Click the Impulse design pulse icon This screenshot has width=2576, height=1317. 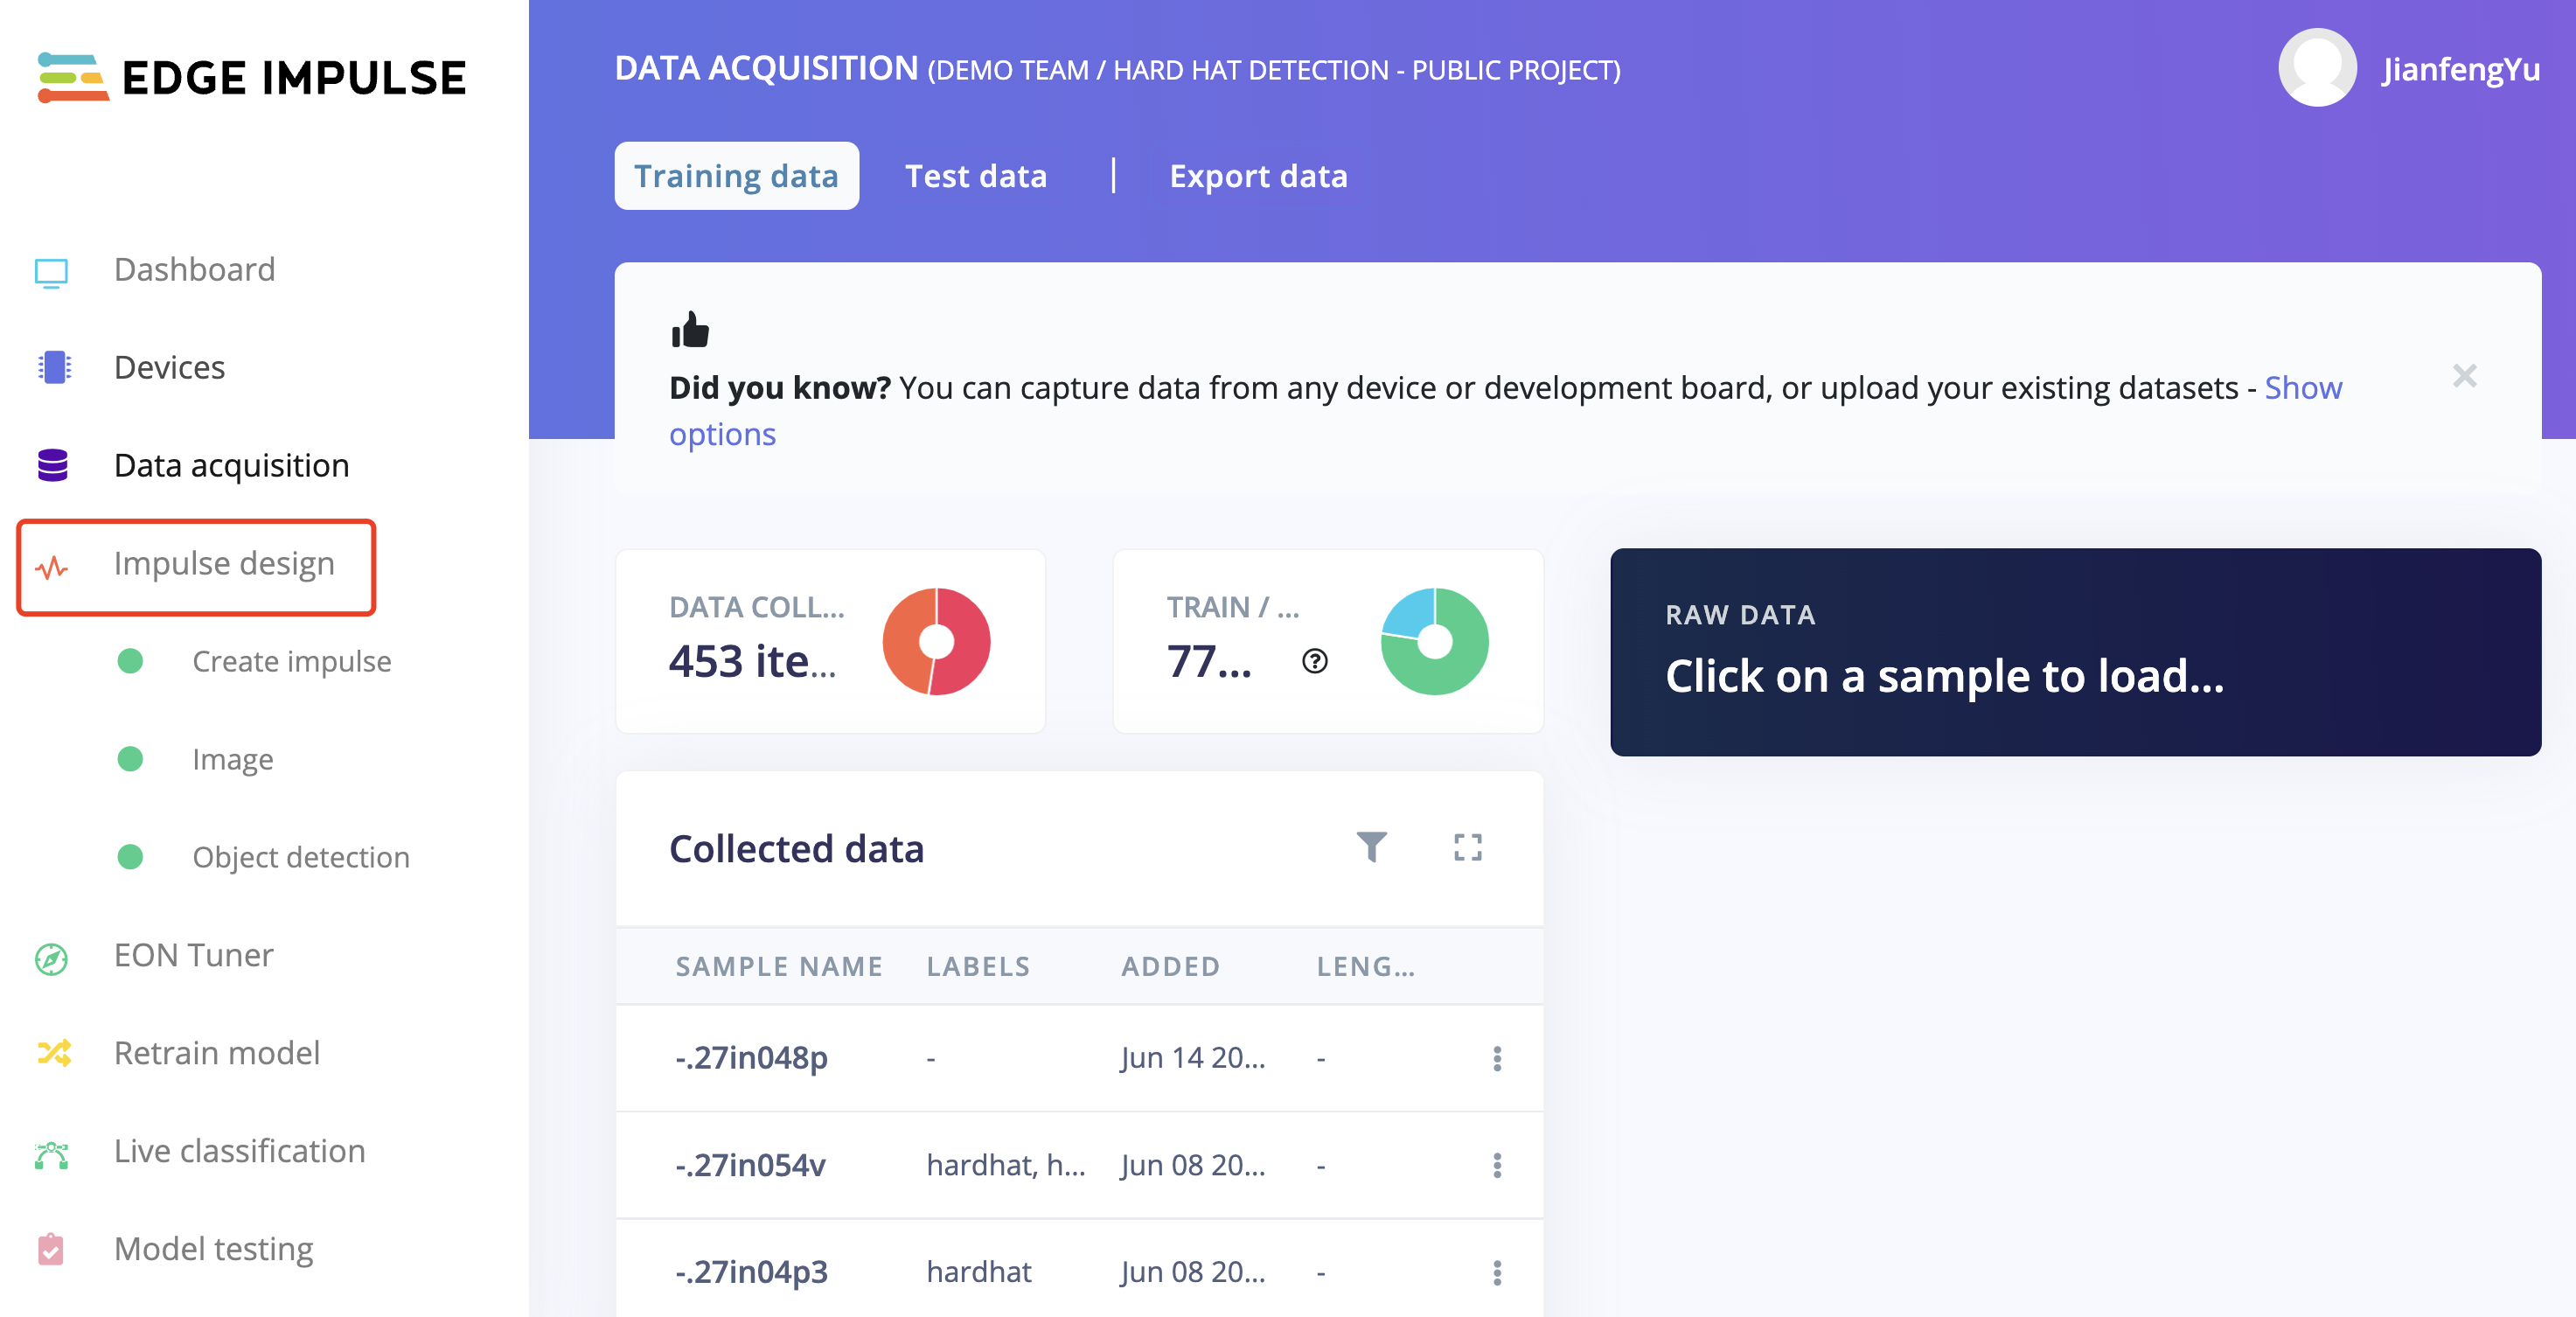52,567
